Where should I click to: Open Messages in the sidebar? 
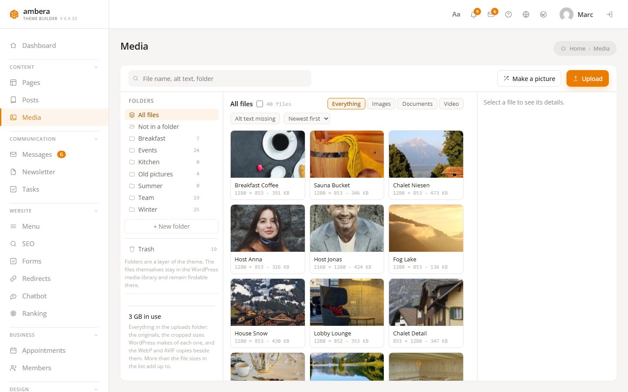pos(54,154)
